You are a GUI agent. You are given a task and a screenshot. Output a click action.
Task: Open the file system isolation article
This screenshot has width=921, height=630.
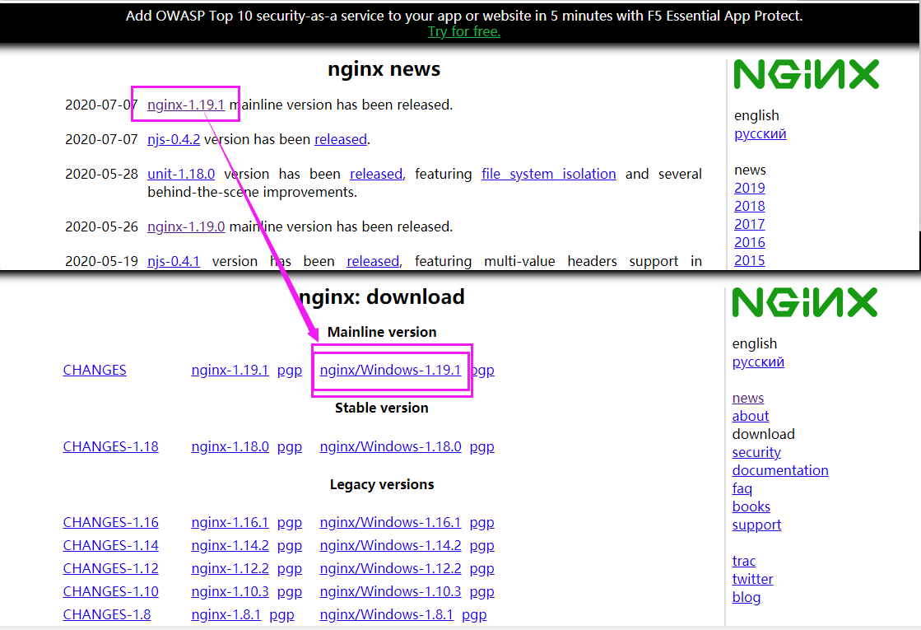pyautogui.click(x=548, y=174)
